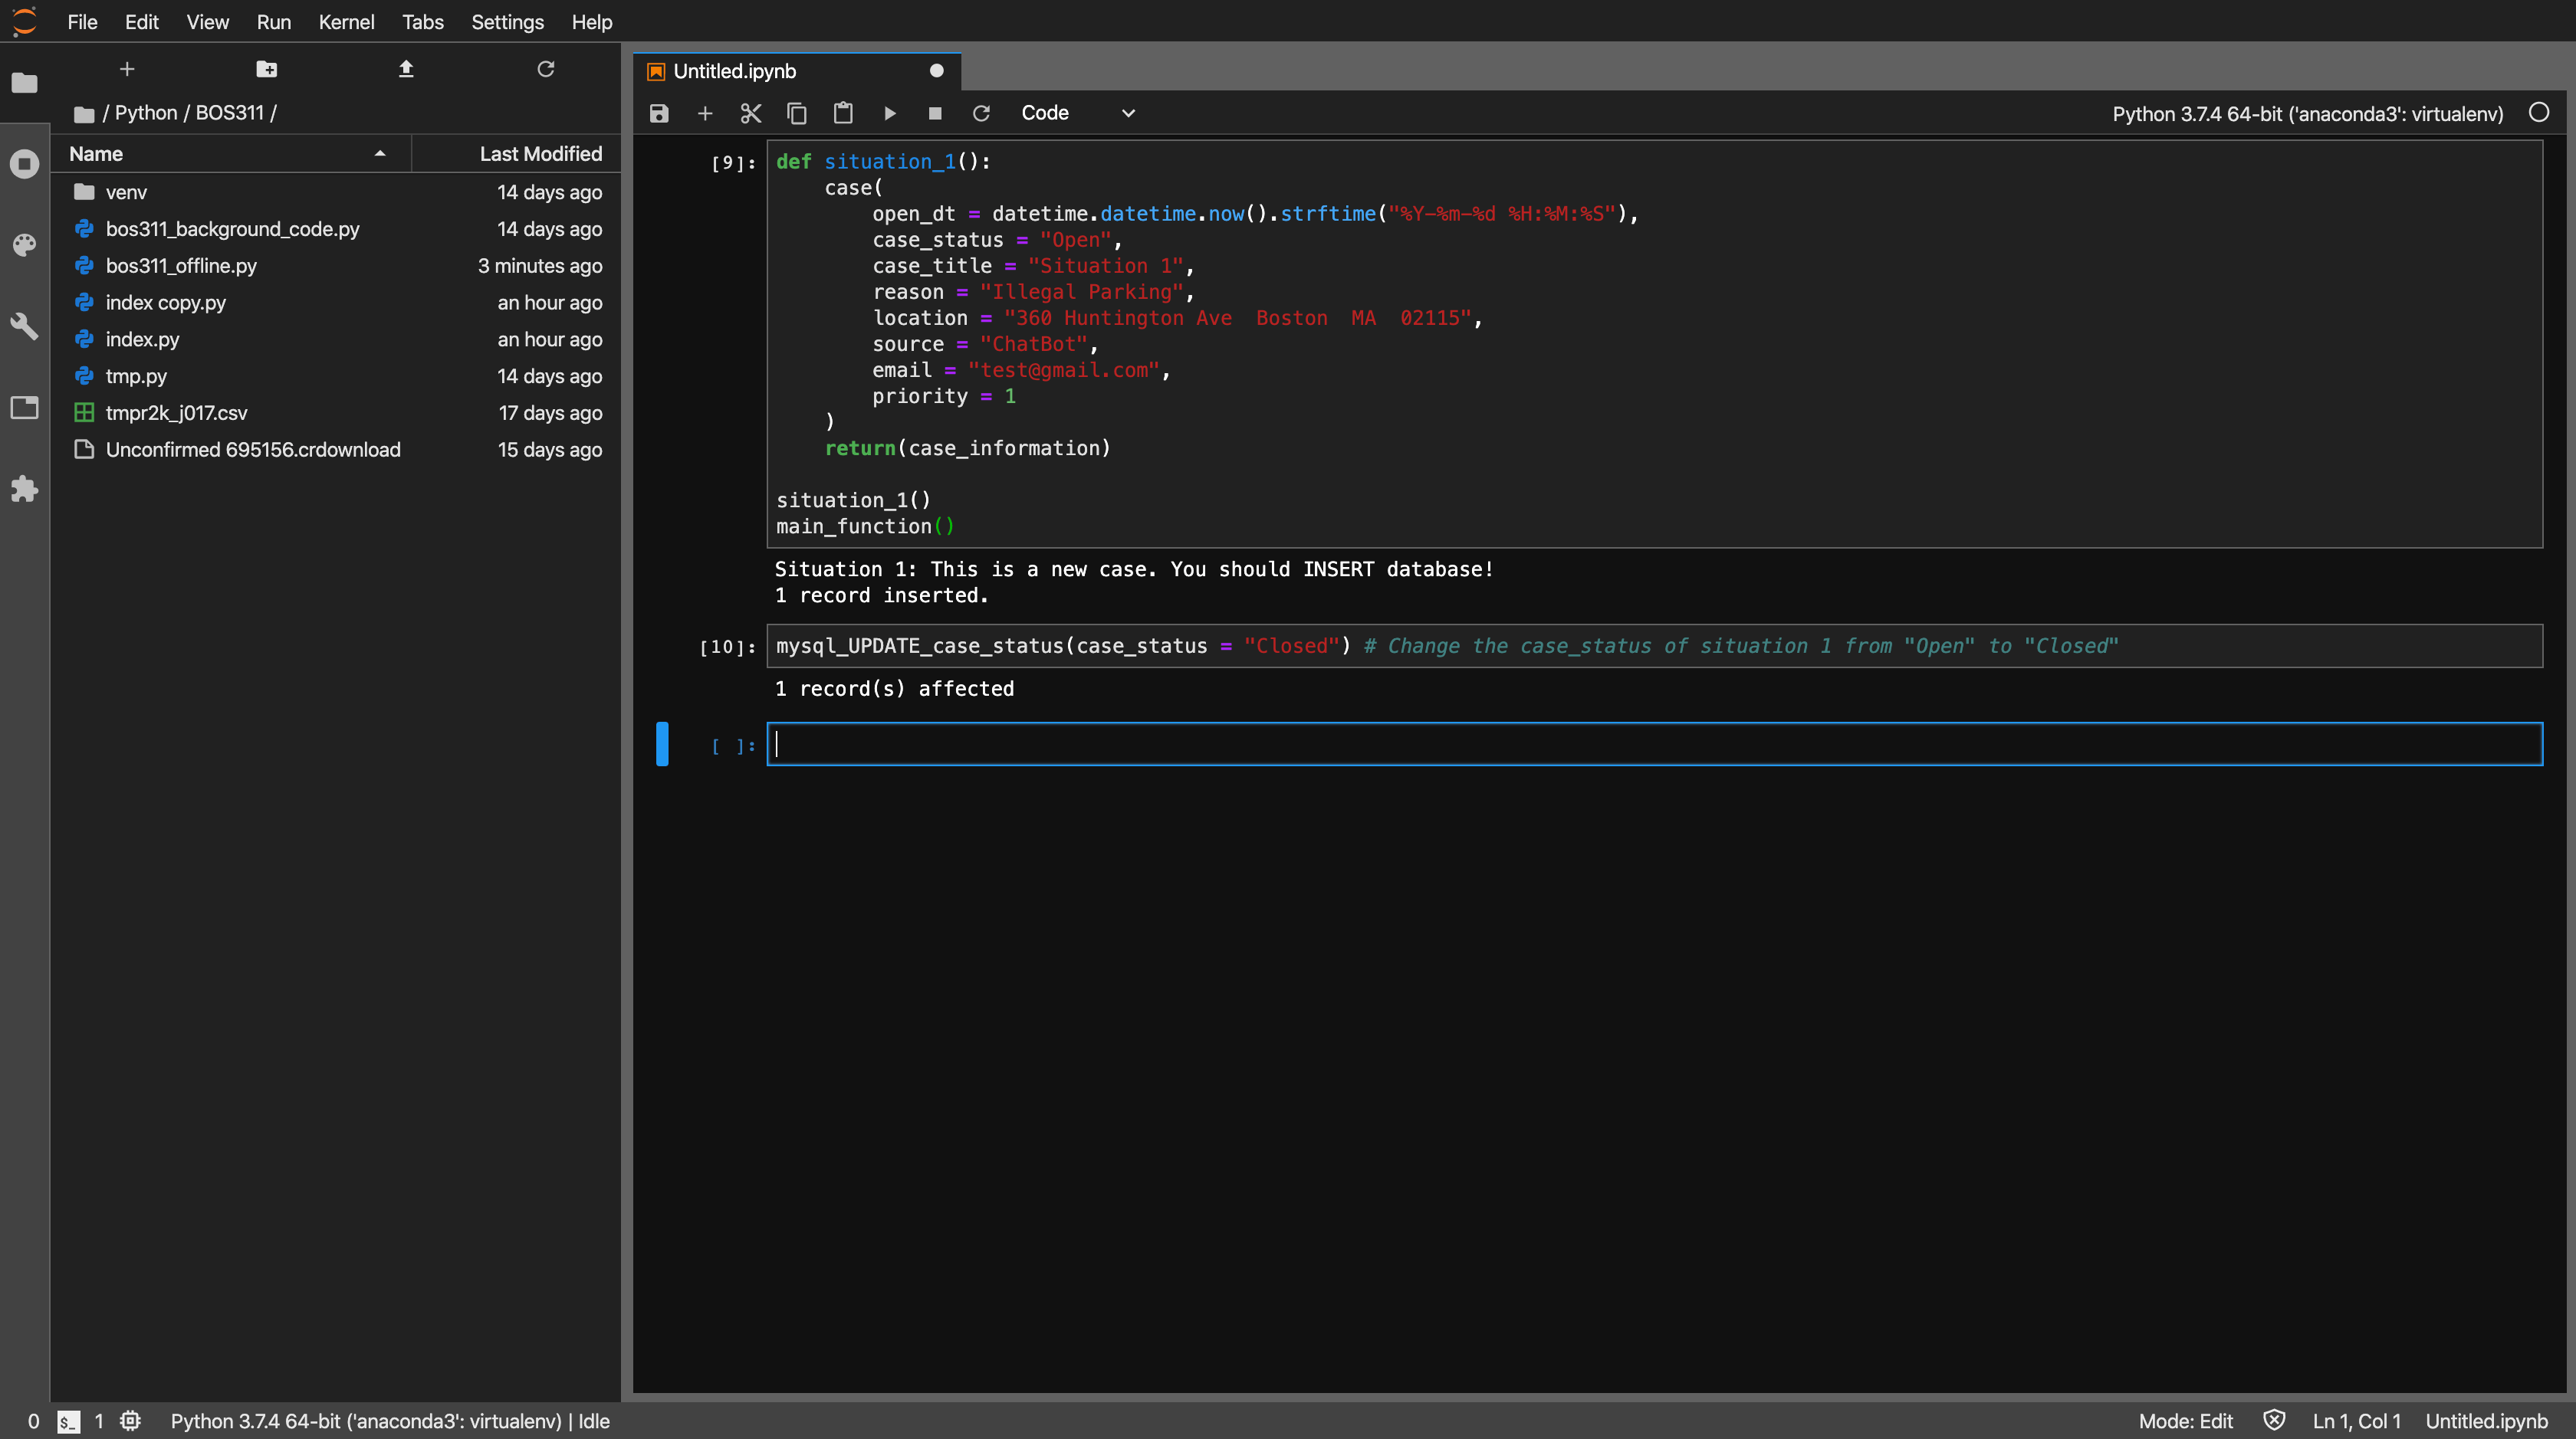The height and width of the screenshot is (1439, 2576).
Task: Interrupt the kernel with stop button
Action: click(935, 114)
